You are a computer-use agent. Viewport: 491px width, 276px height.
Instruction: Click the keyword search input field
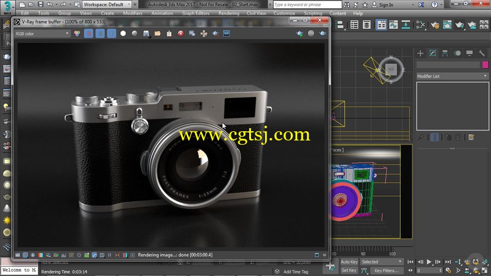307,5
